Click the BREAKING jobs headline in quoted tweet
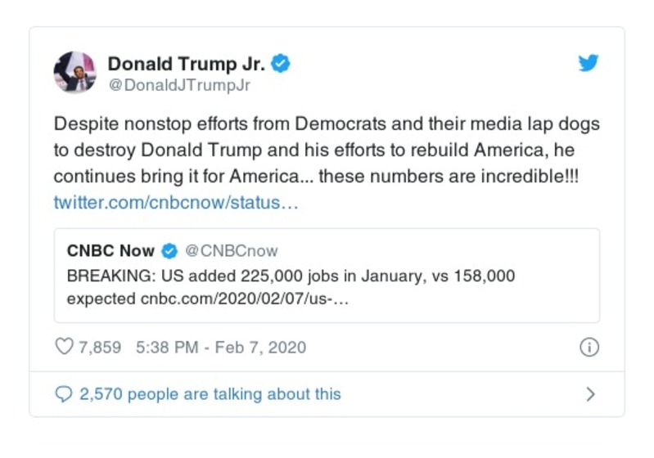 click(x=291, y=276)
